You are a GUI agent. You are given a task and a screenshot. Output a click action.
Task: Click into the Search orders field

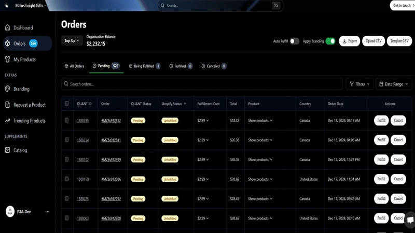click(x=202, y=84)
